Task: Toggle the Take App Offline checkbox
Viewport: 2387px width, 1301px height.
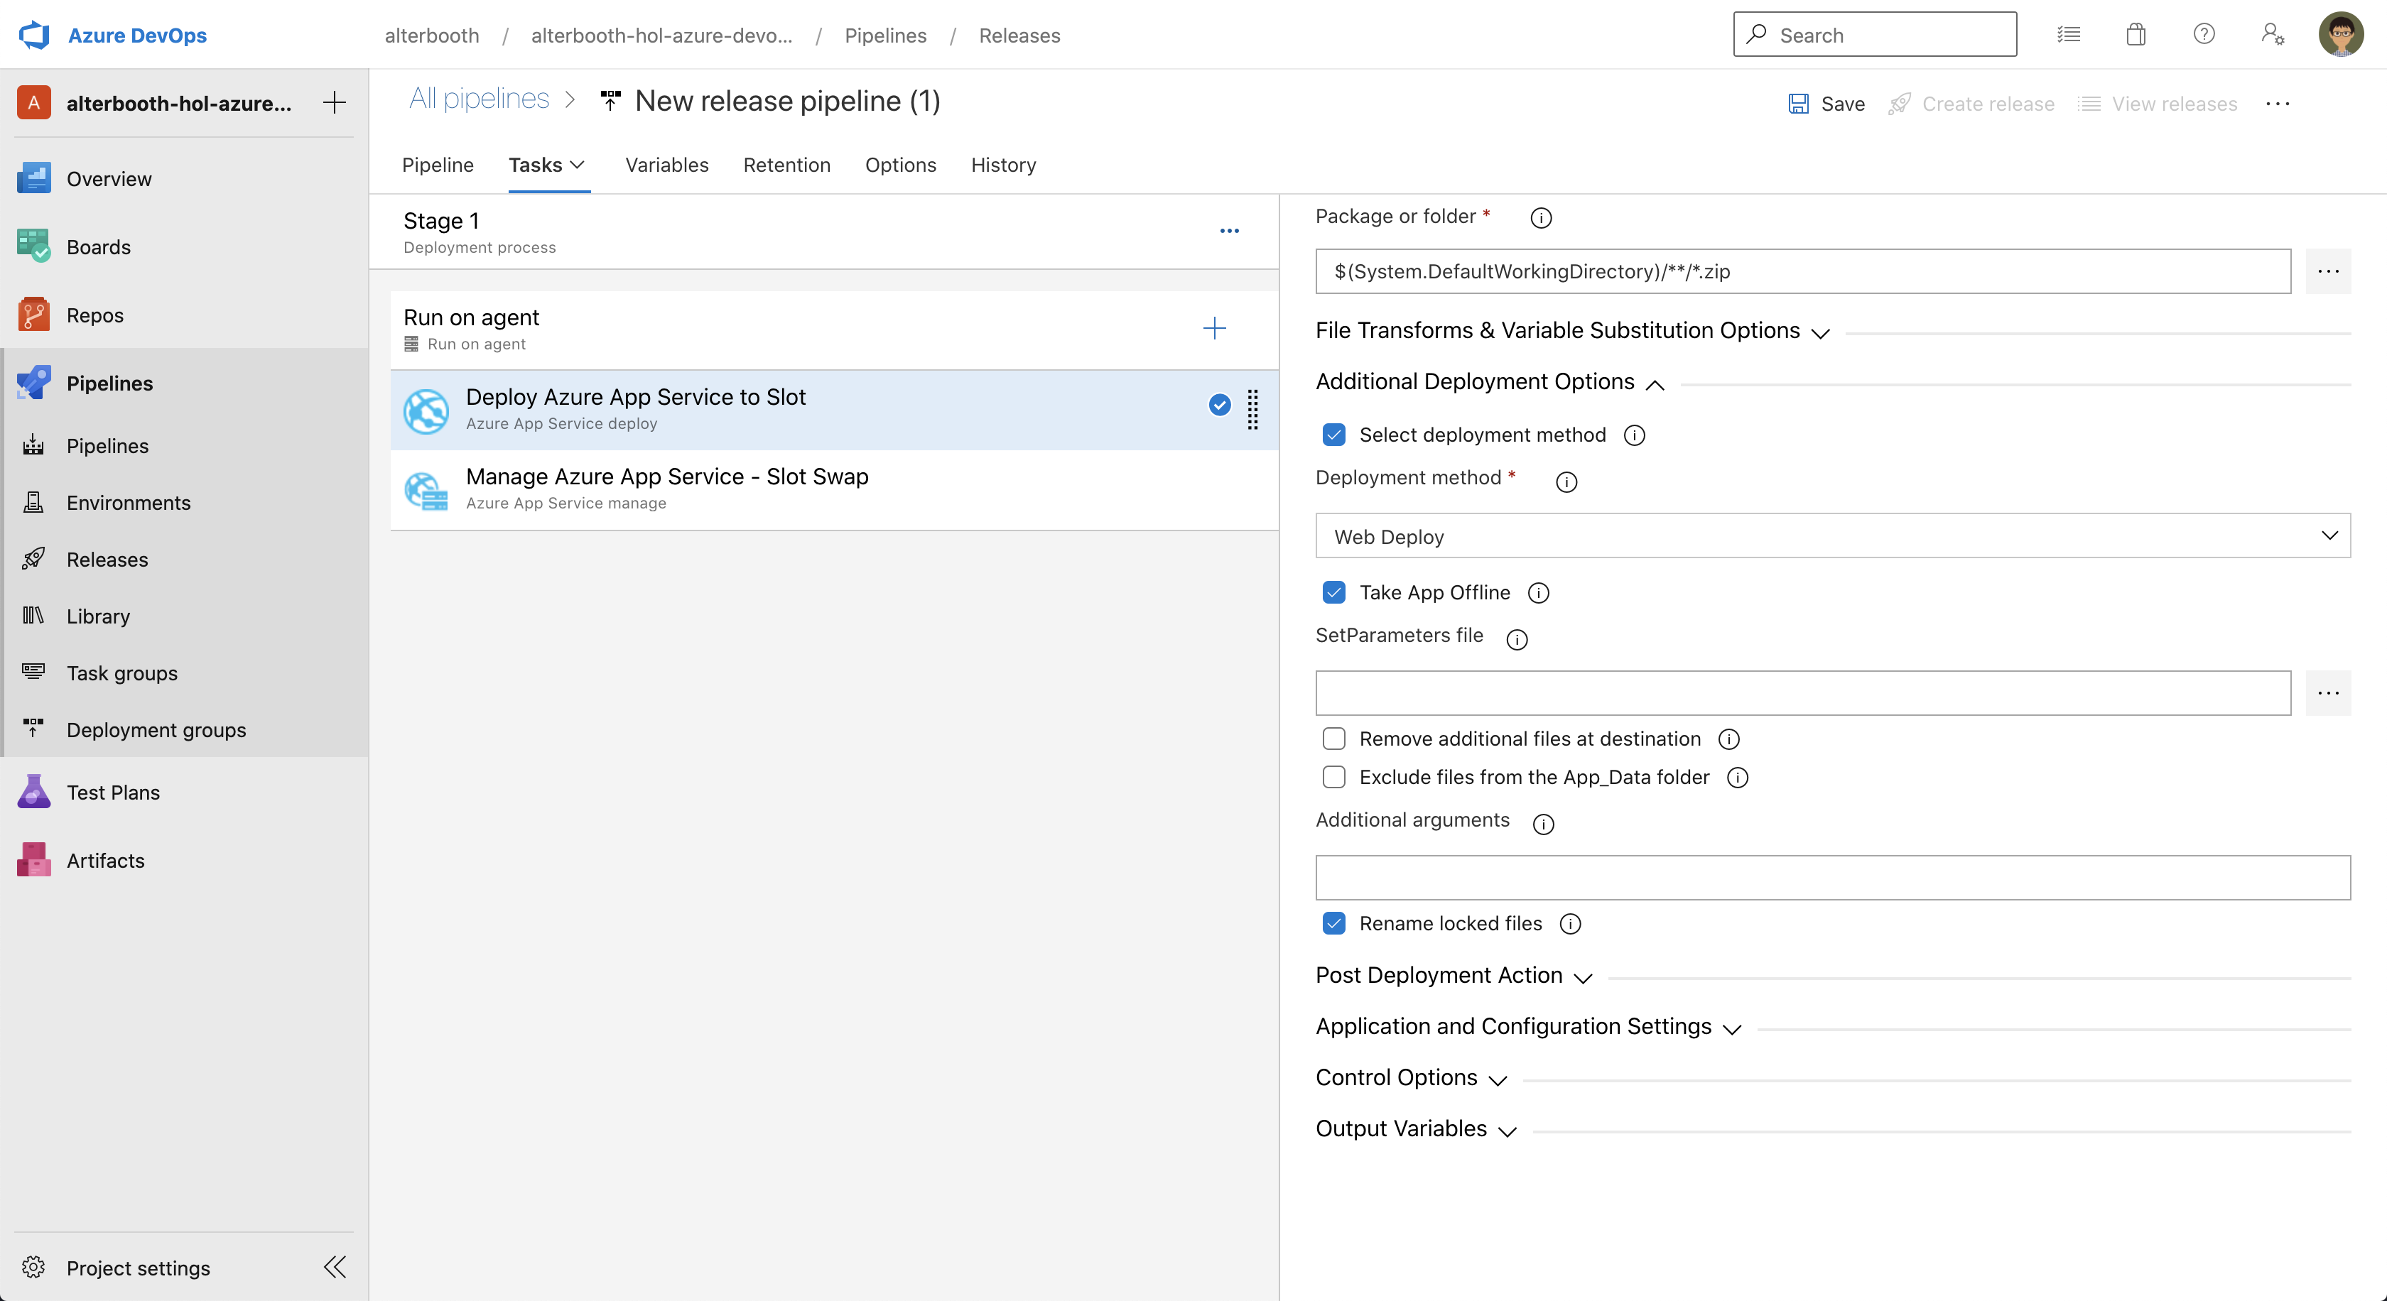Action: coord(1333,593)
